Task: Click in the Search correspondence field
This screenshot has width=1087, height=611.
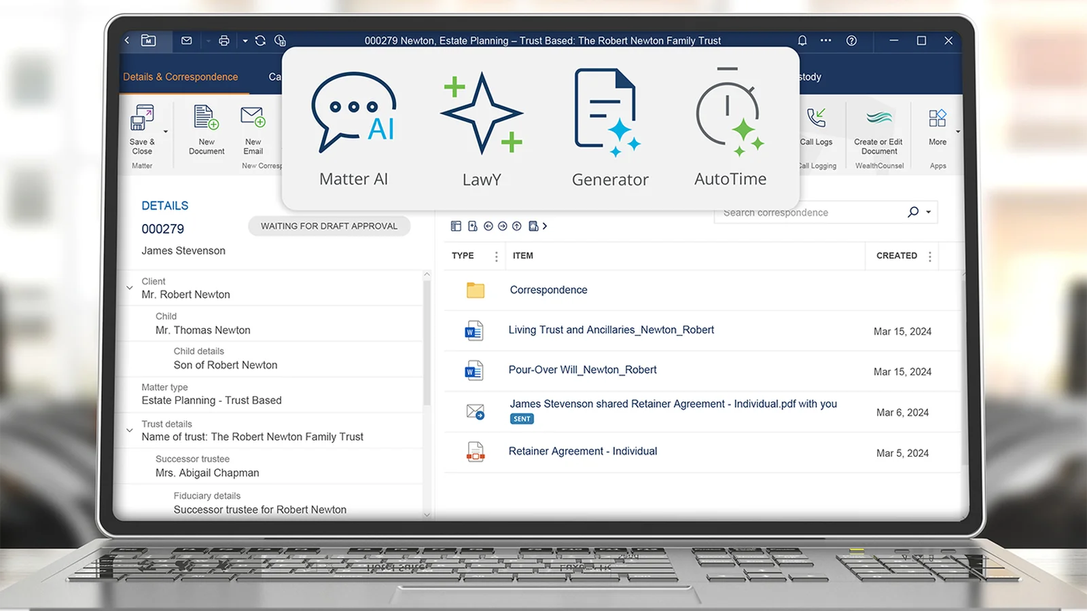Action: pos(810,212)
